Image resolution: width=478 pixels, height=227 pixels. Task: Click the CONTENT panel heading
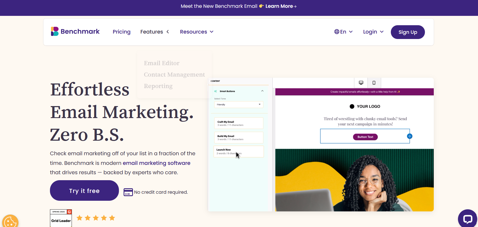click(x=215, y=81)
